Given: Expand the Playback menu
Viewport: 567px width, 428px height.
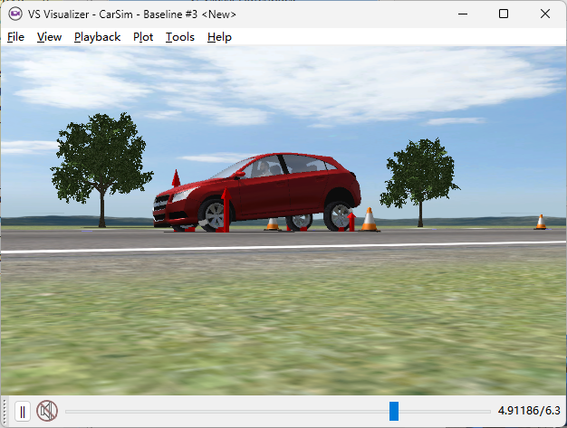Looking at the screenshot, I should click(x=97, y=37).
